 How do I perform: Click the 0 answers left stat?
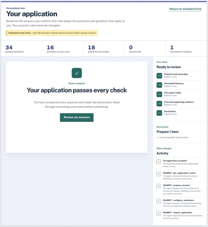click(145, 49)
